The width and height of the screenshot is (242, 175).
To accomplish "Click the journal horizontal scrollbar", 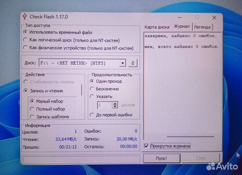I will [x=191, y=137].
